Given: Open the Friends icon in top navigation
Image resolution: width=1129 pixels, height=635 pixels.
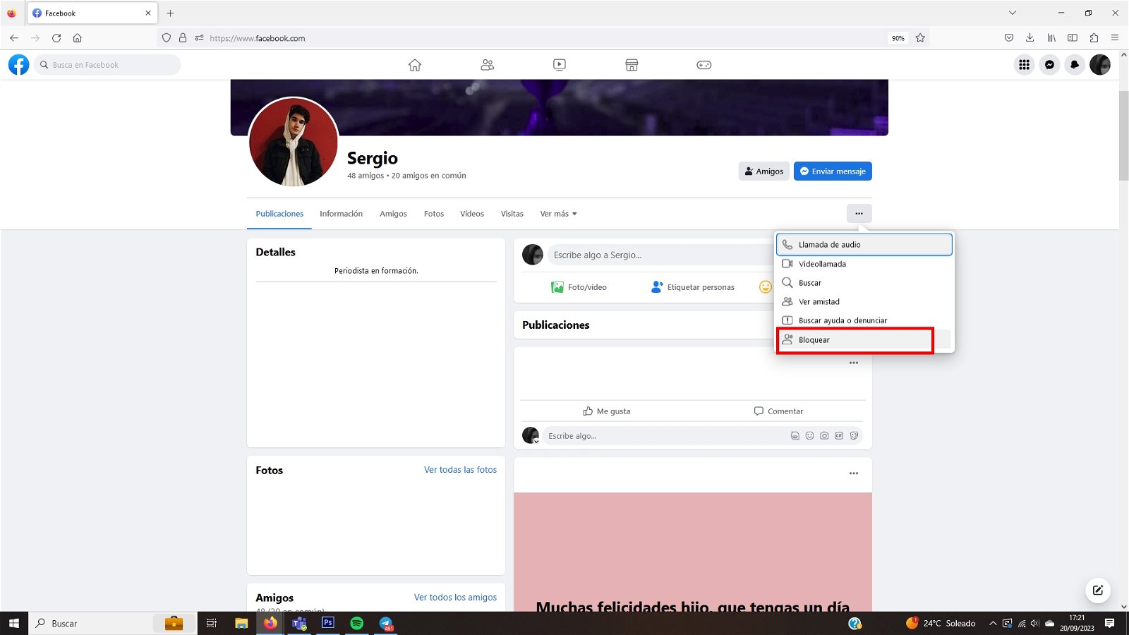Looking at the screenshot, I should pyautogui.click(x=487, y=65).
